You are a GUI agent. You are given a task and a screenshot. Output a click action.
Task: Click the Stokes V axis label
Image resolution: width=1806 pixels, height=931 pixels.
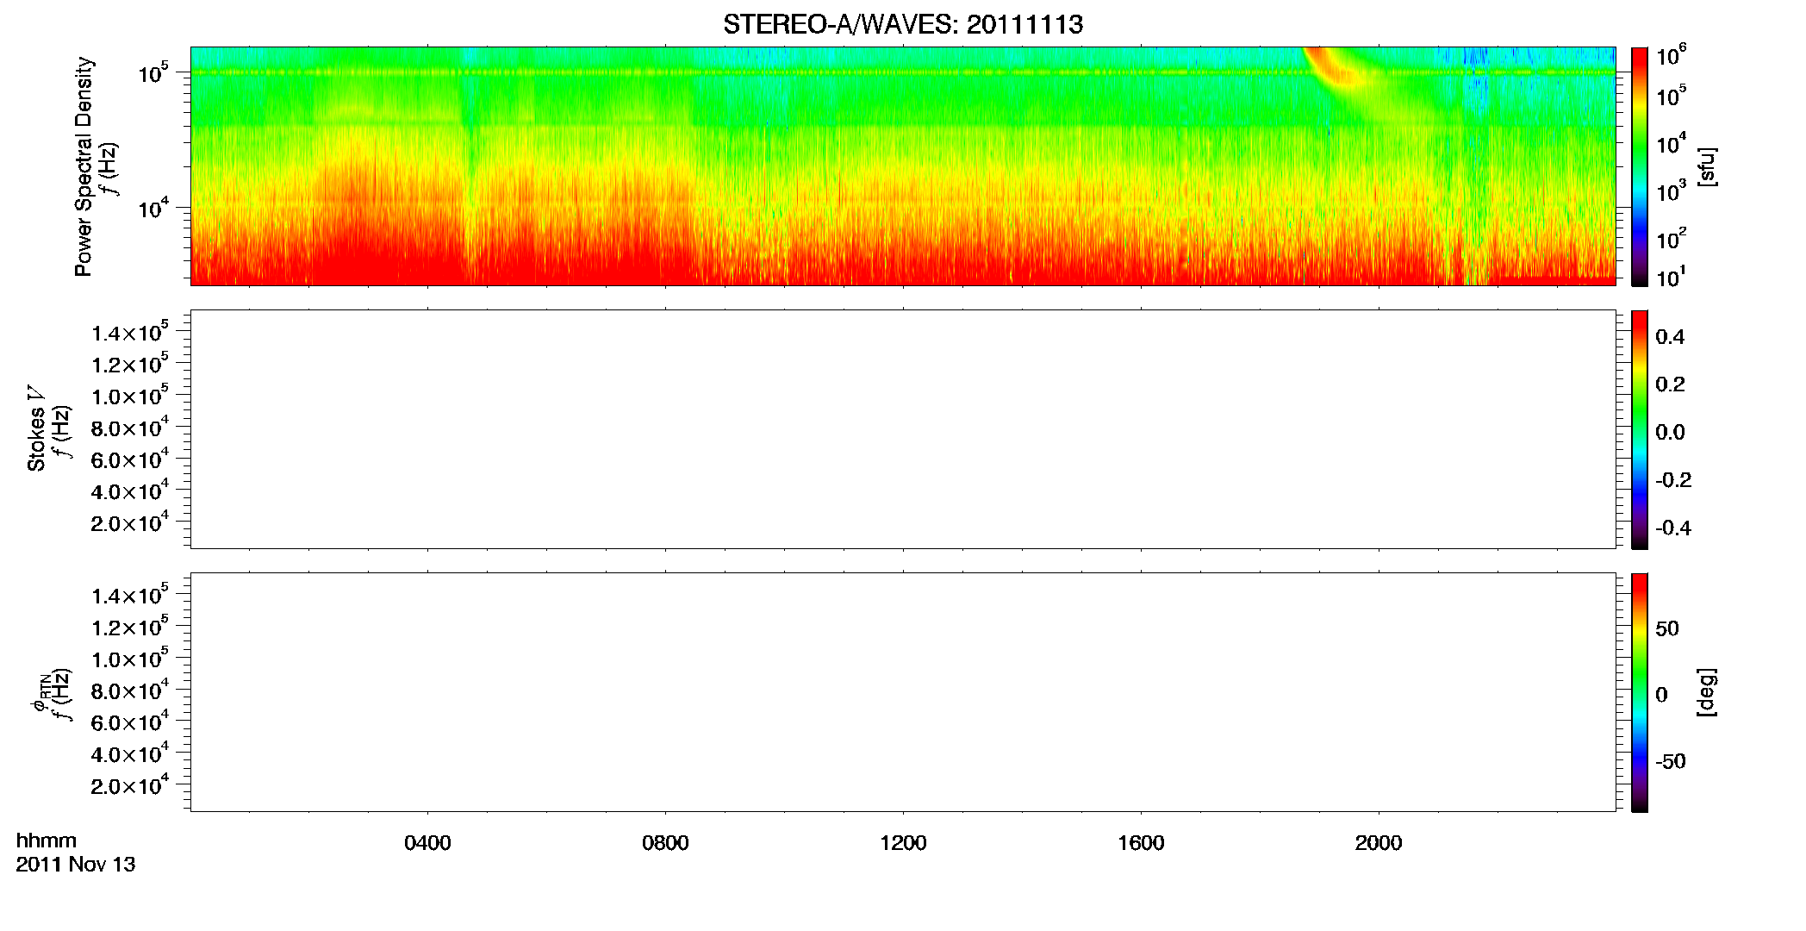[36, 428]
